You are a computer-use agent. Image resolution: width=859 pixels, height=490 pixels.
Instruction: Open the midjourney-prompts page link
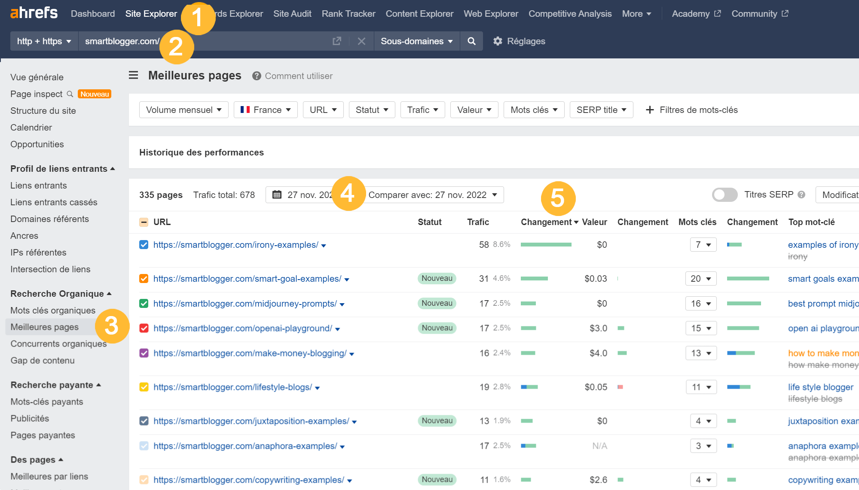[245, 304]
